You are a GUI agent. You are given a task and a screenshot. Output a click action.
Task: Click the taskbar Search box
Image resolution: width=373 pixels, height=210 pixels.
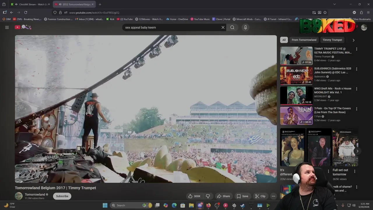pyautogui.click(x=131, y=205)
